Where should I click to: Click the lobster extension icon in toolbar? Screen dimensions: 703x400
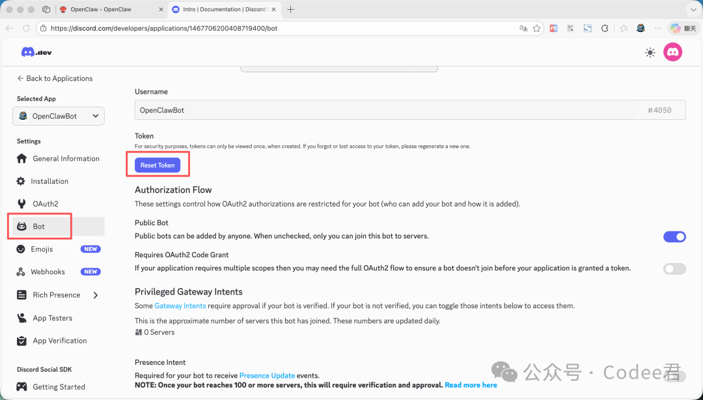point(641,28)
